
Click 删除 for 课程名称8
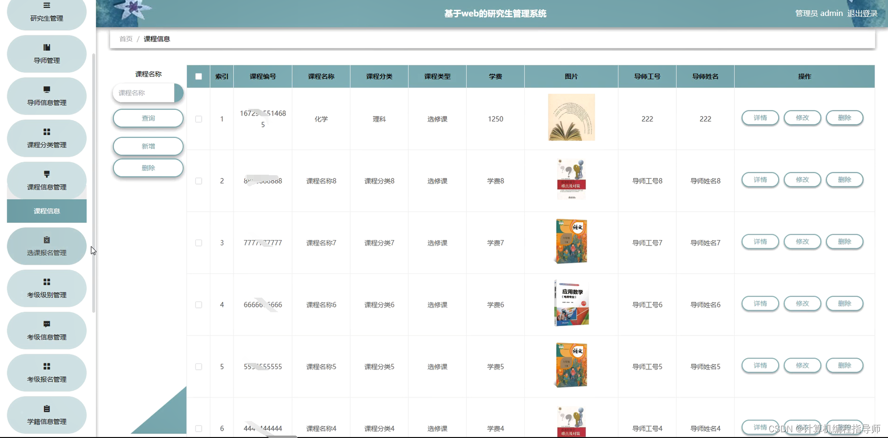click(844, 180)
